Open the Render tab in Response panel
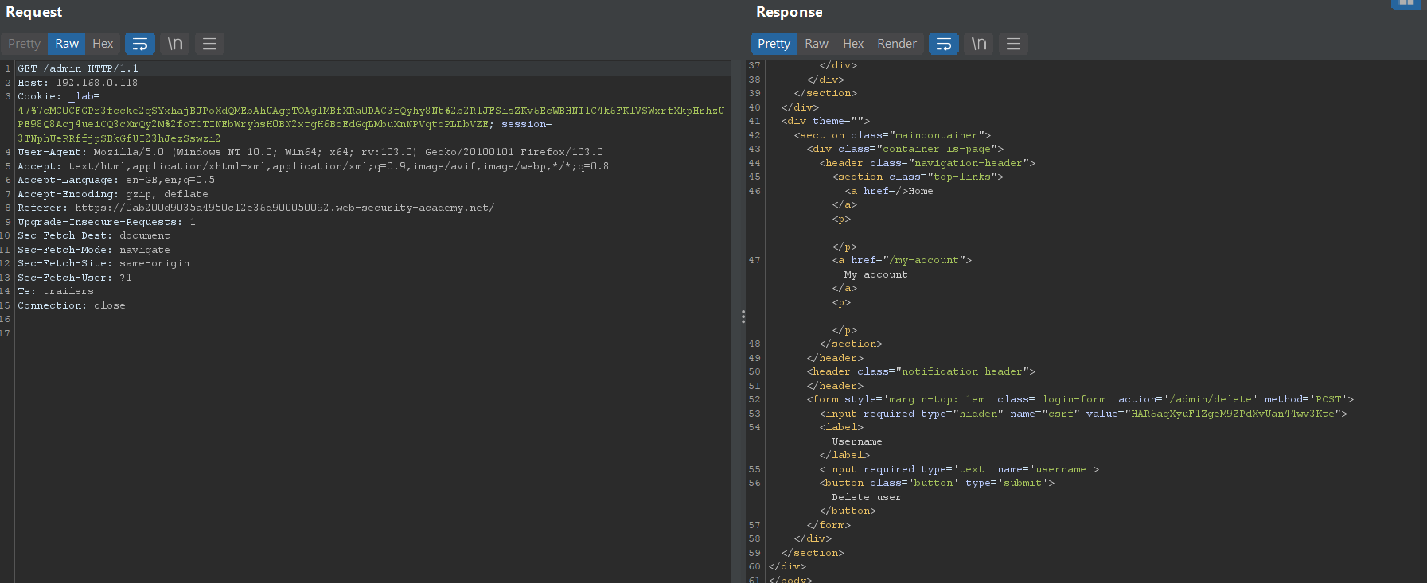1427x583 pixels. pyautogui.click(x=897, y=44)
